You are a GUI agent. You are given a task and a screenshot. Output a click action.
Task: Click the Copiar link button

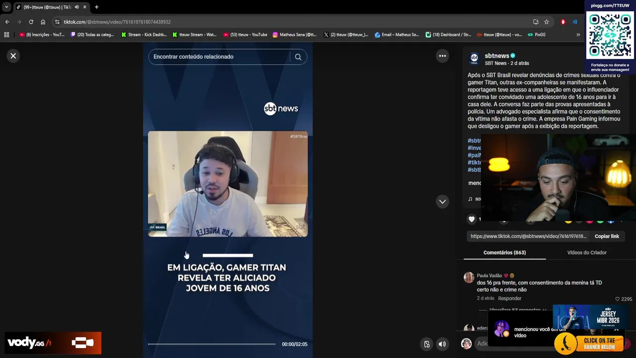pos(607,236)
